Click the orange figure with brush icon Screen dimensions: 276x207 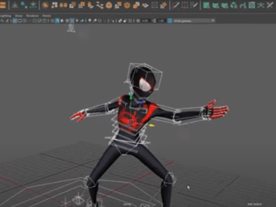(x=90, y=5)
